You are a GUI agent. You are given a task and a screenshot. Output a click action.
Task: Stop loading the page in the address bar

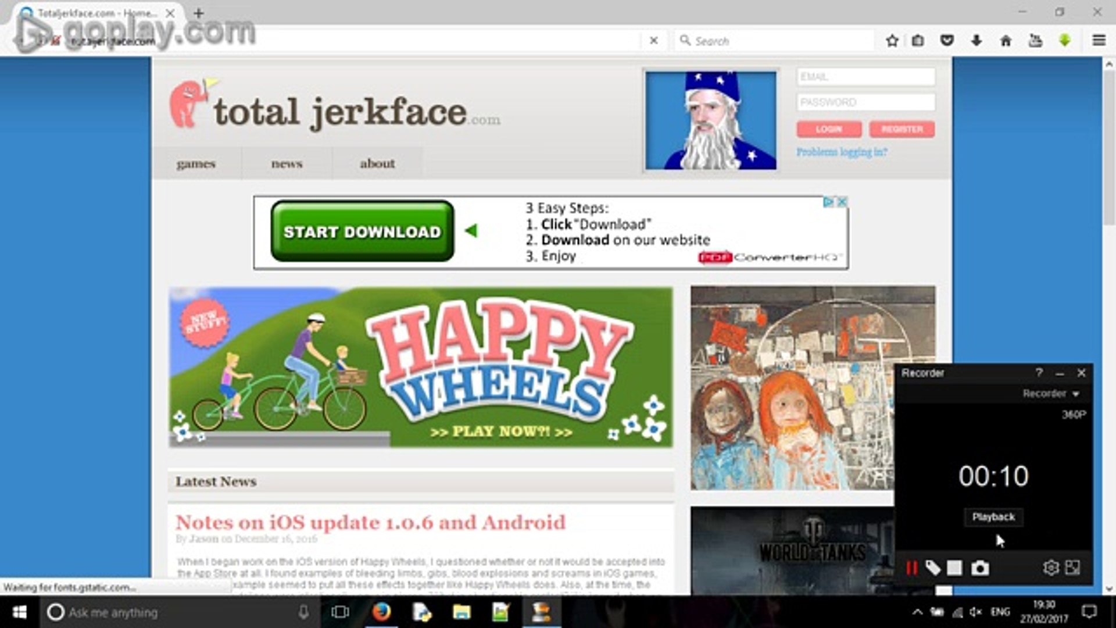654,41
